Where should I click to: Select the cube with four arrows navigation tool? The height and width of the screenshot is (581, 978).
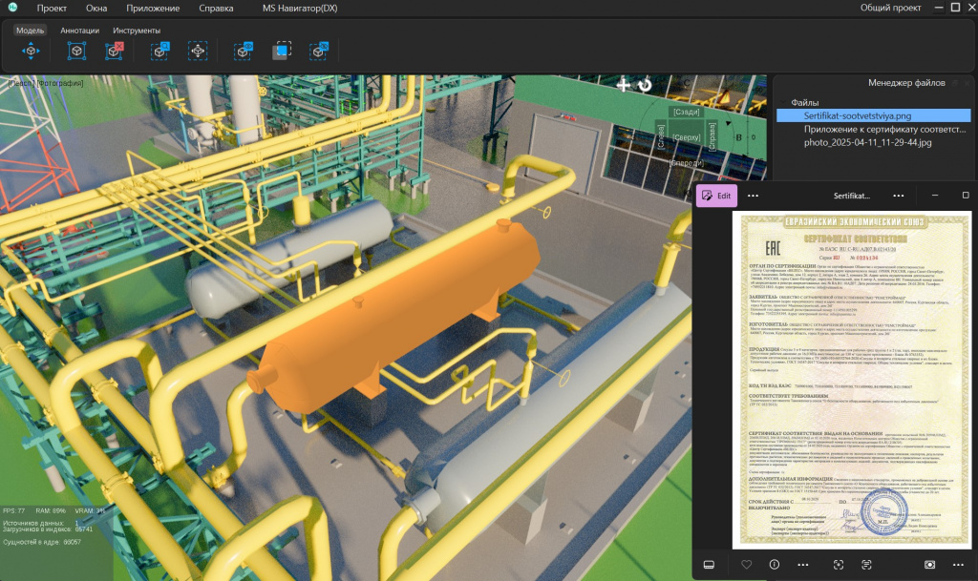click(x=31, y=52)
